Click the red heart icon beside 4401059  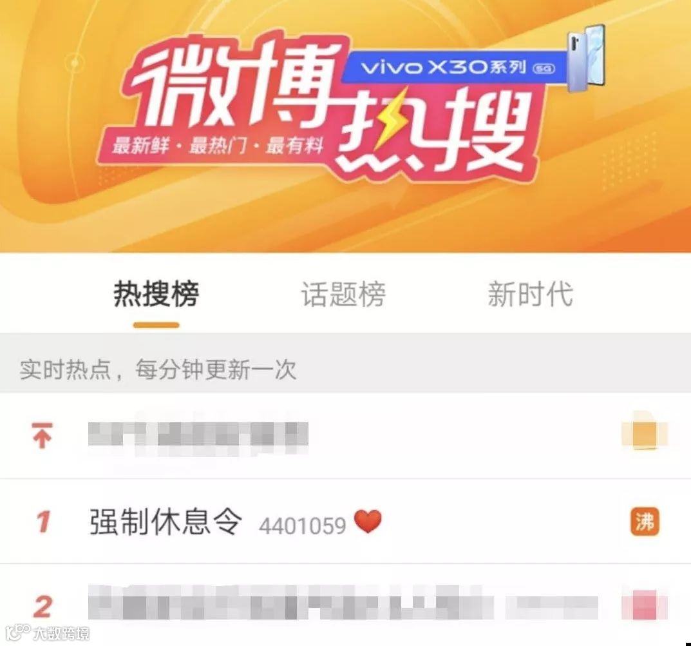(x=368, y=522)
